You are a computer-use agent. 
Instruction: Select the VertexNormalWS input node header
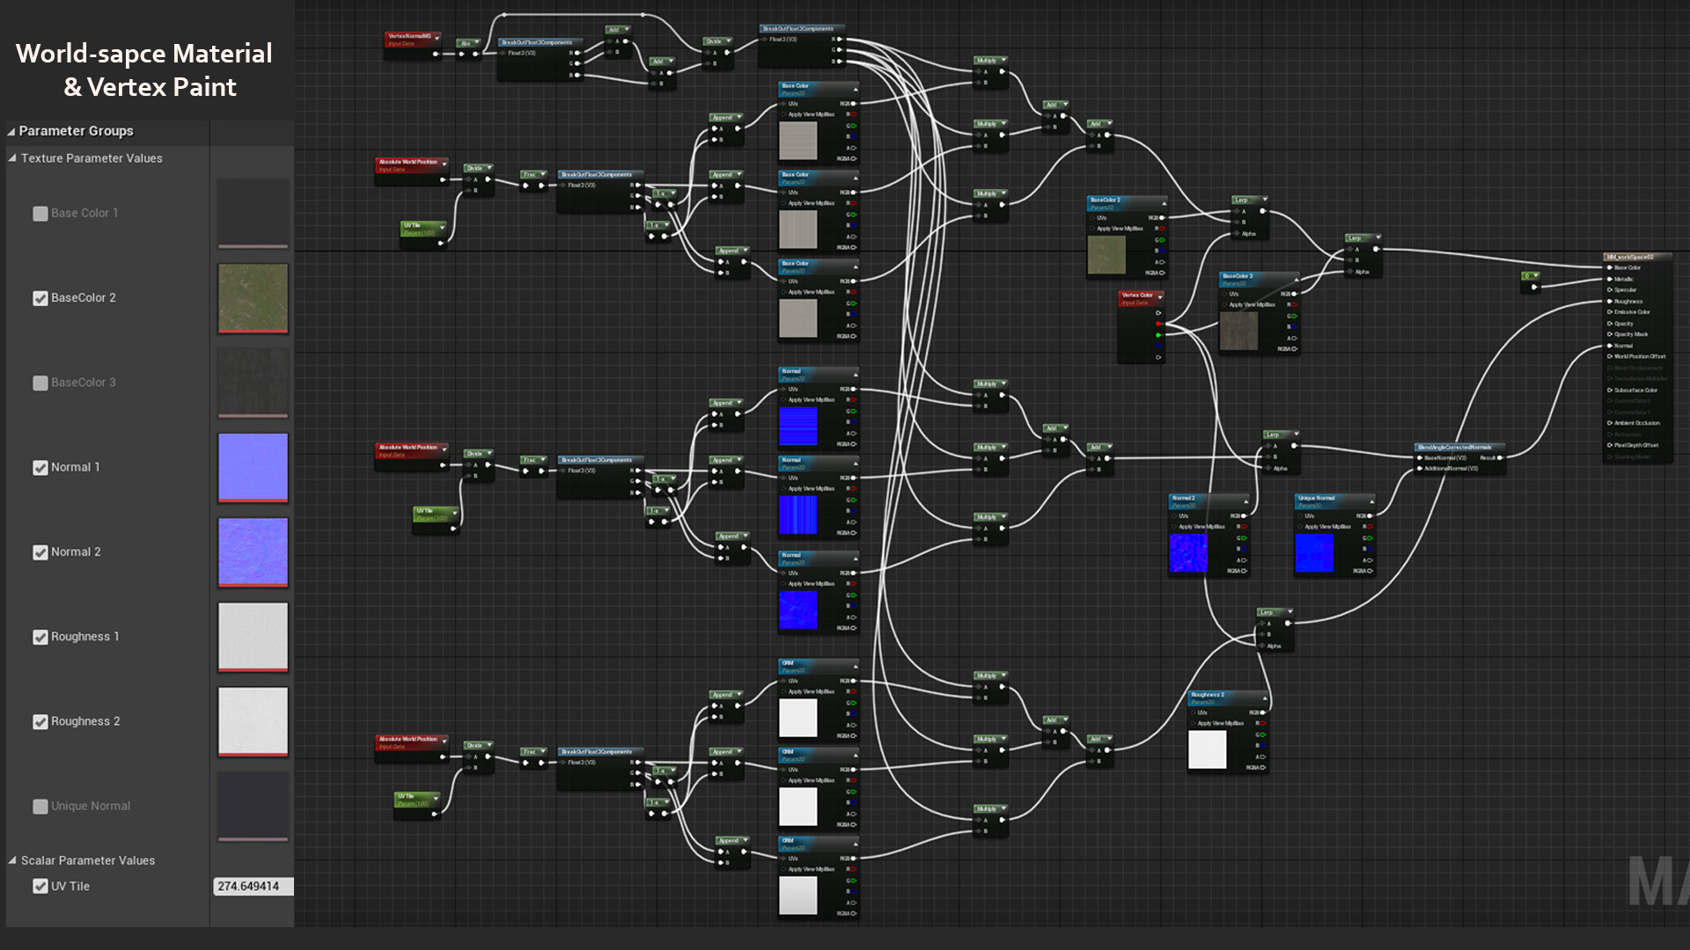click(410, 37)
